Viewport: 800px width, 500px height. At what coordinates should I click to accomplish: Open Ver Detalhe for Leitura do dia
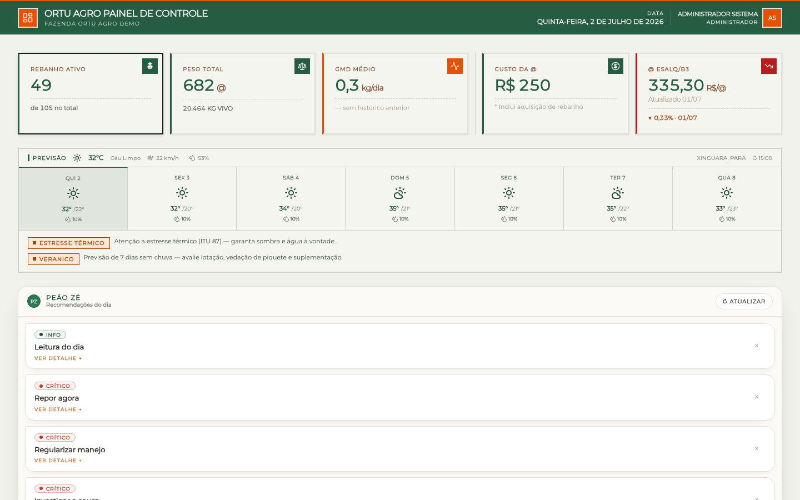click(58, 358)
